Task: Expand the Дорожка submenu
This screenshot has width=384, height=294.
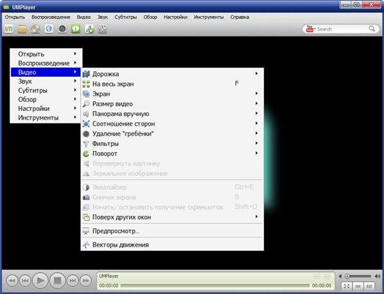Action: tap(172, 74)
